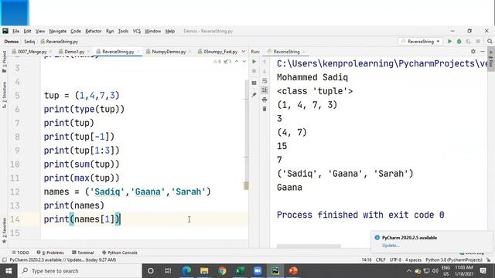Open Zoom from taskbar
Screen dimensions: 495x278
(x=258, y=271)
